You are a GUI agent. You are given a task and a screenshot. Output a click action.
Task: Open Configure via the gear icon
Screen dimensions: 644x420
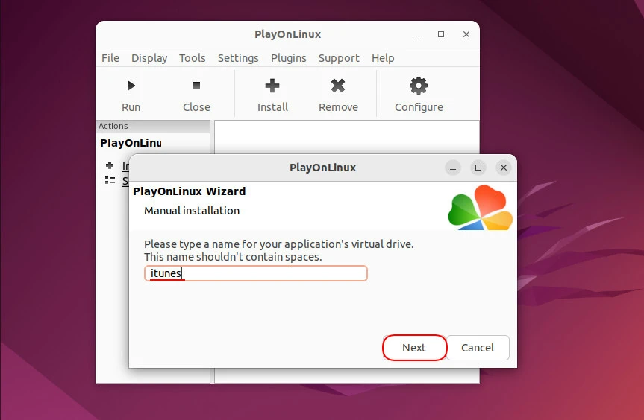(419, 86)
